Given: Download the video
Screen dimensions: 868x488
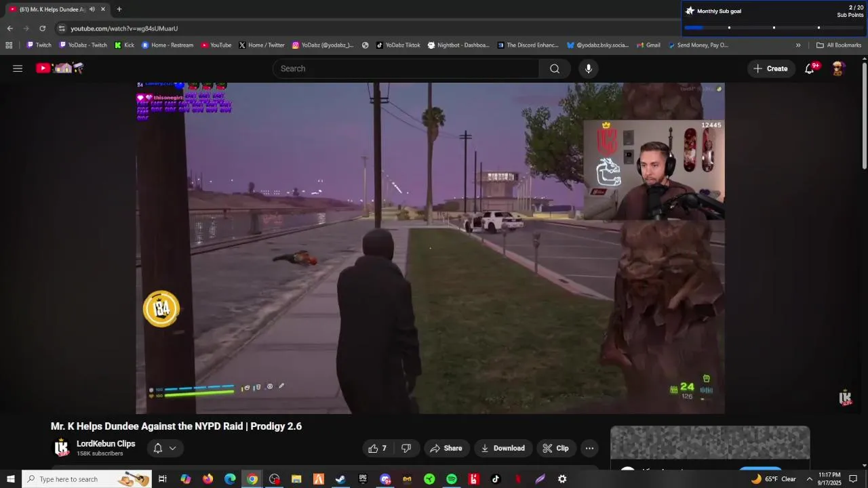Looking at the screenshot, I should tap(503, 448).
